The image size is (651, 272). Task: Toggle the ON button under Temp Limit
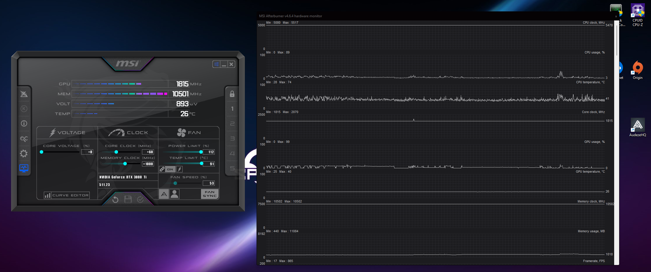click(170, 169)
